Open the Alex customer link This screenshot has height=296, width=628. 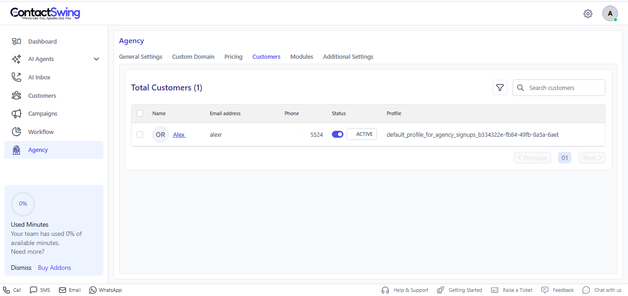(179, 134)
